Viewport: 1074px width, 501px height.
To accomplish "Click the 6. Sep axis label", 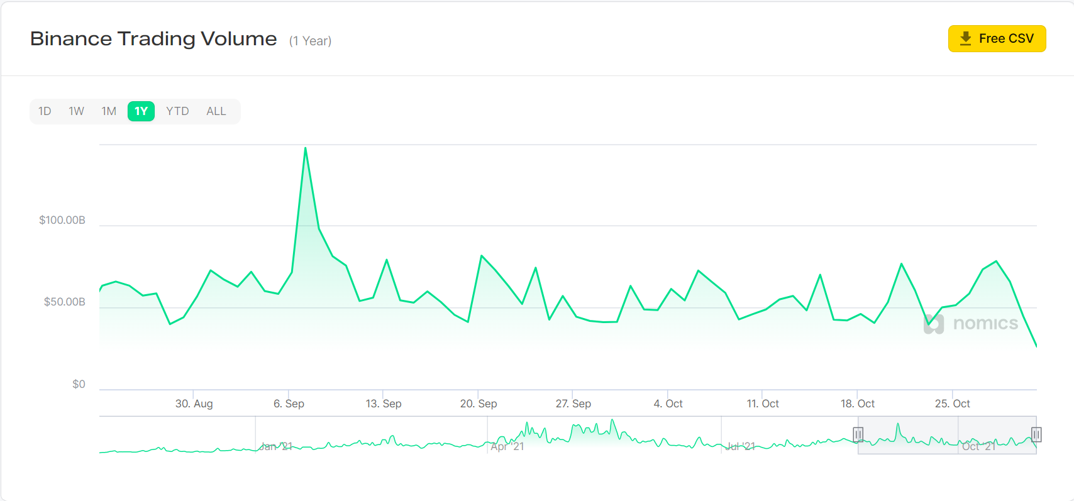I will point(289,404).
